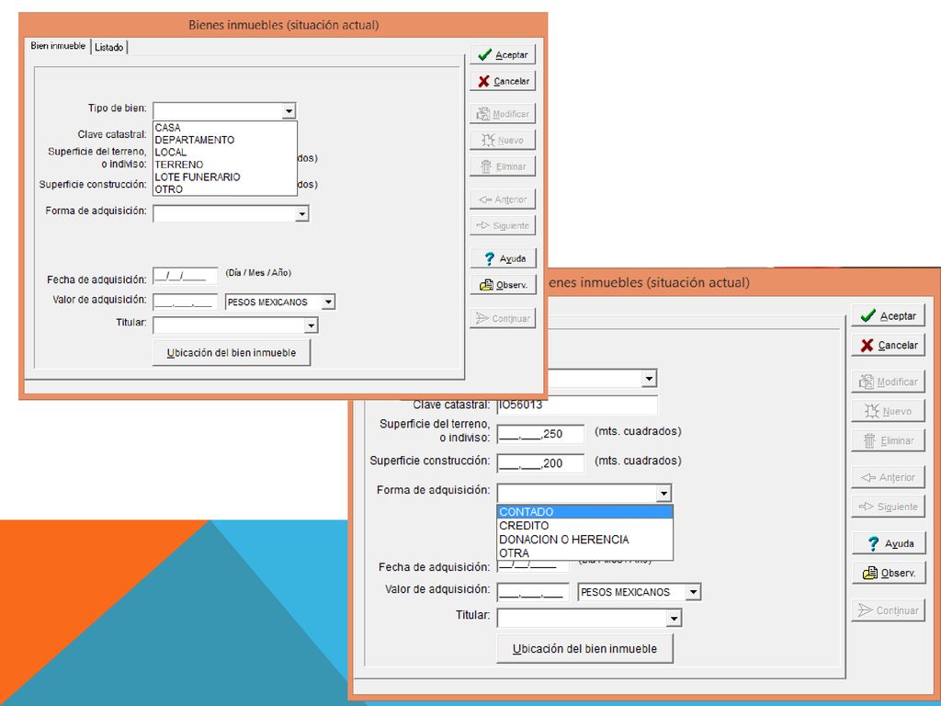The height and width of the screenshot is (706, 941).
Task: Open Titular dropdown in lower window
Action: (x=674, y=619)
